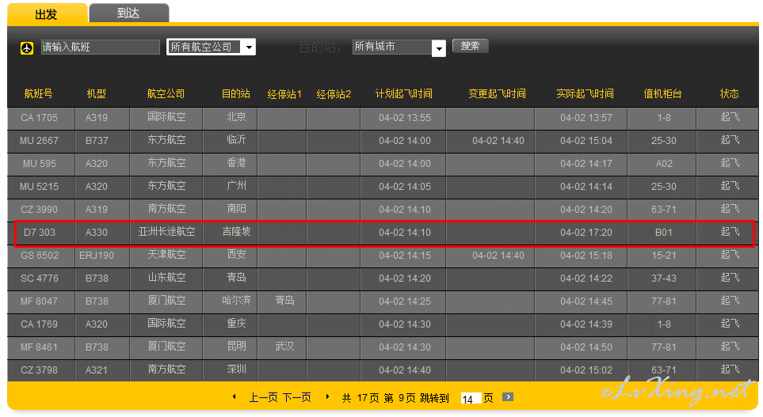The height and width of the screenshot is (417, 763).
Task: Click the yellow airplane icon
Action: (27, 48)
